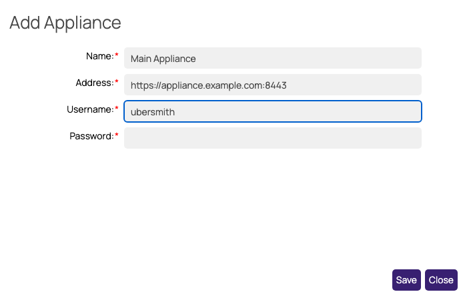
Task: Click the Password: label
Action: pyautogui.click(x=91, y=136)
